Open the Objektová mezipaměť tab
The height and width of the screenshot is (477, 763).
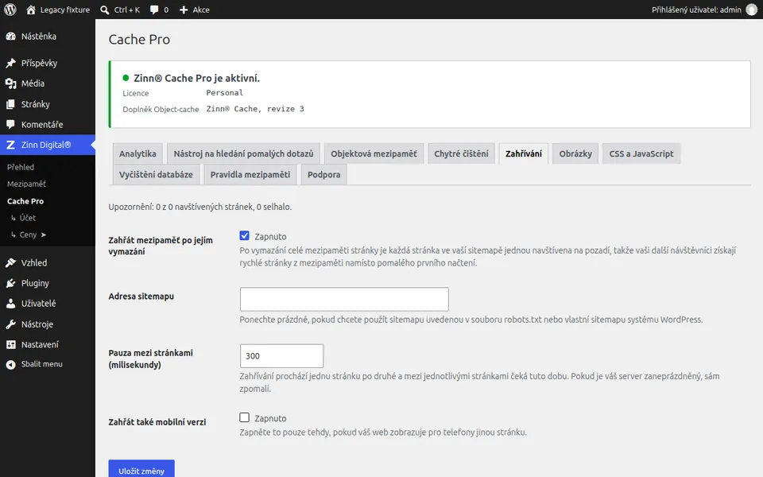374,153
